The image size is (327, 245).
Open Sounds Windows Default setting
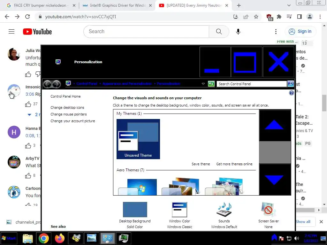click(x=224, y=215)
